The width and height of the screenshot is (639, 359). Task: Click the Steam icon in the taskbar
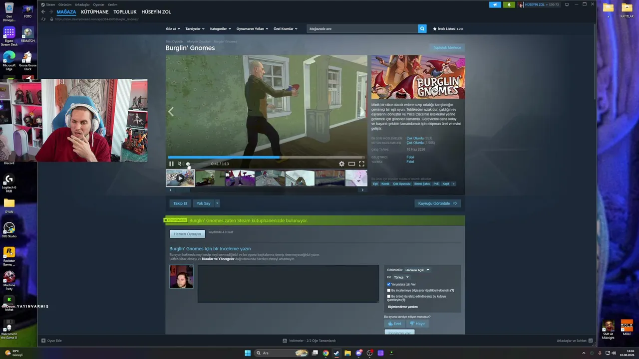[336, 353]
